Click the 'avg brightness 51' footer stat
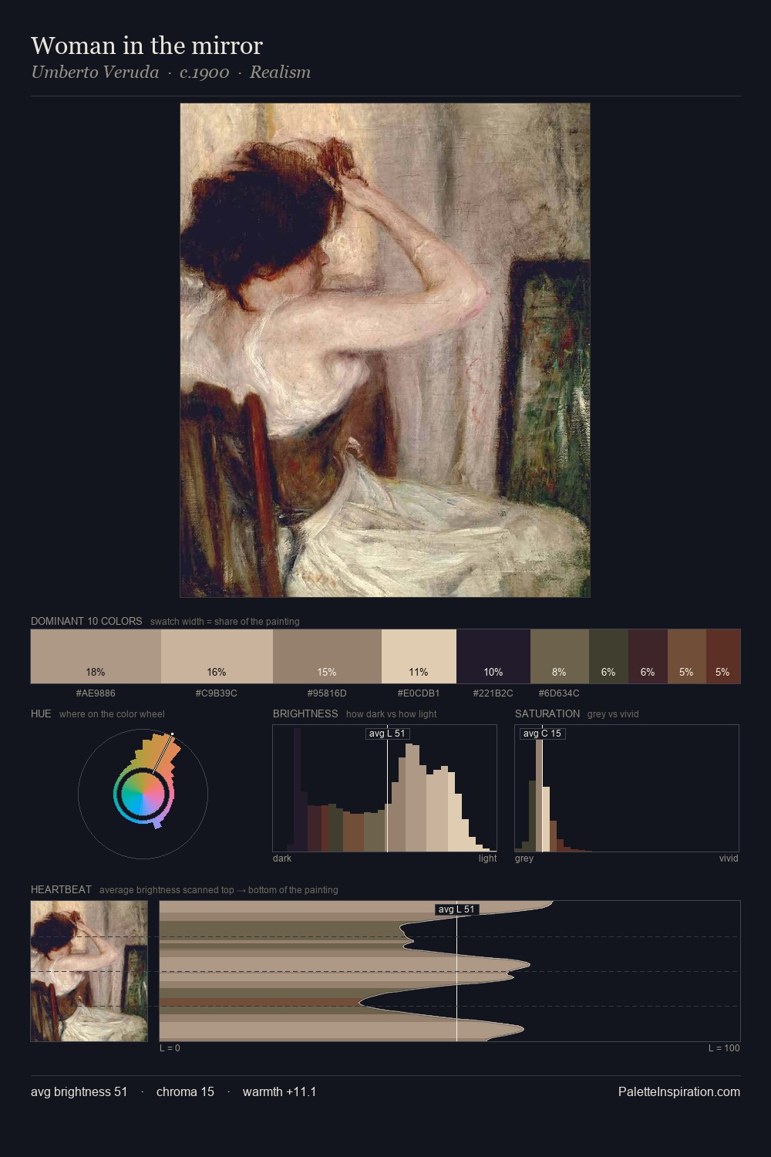The image size is (771, 1157). (79, 1091)
